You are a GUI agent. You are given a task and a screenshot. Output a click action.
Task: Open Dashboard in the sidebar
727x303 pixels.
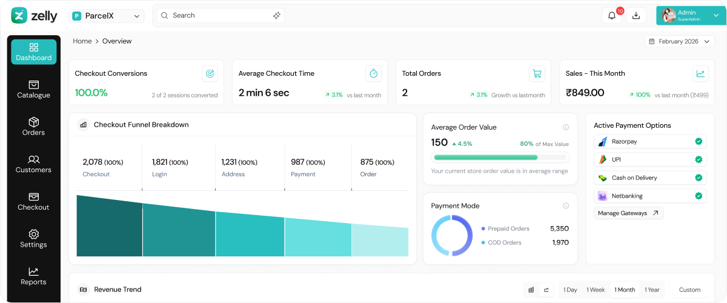(34, 52)
